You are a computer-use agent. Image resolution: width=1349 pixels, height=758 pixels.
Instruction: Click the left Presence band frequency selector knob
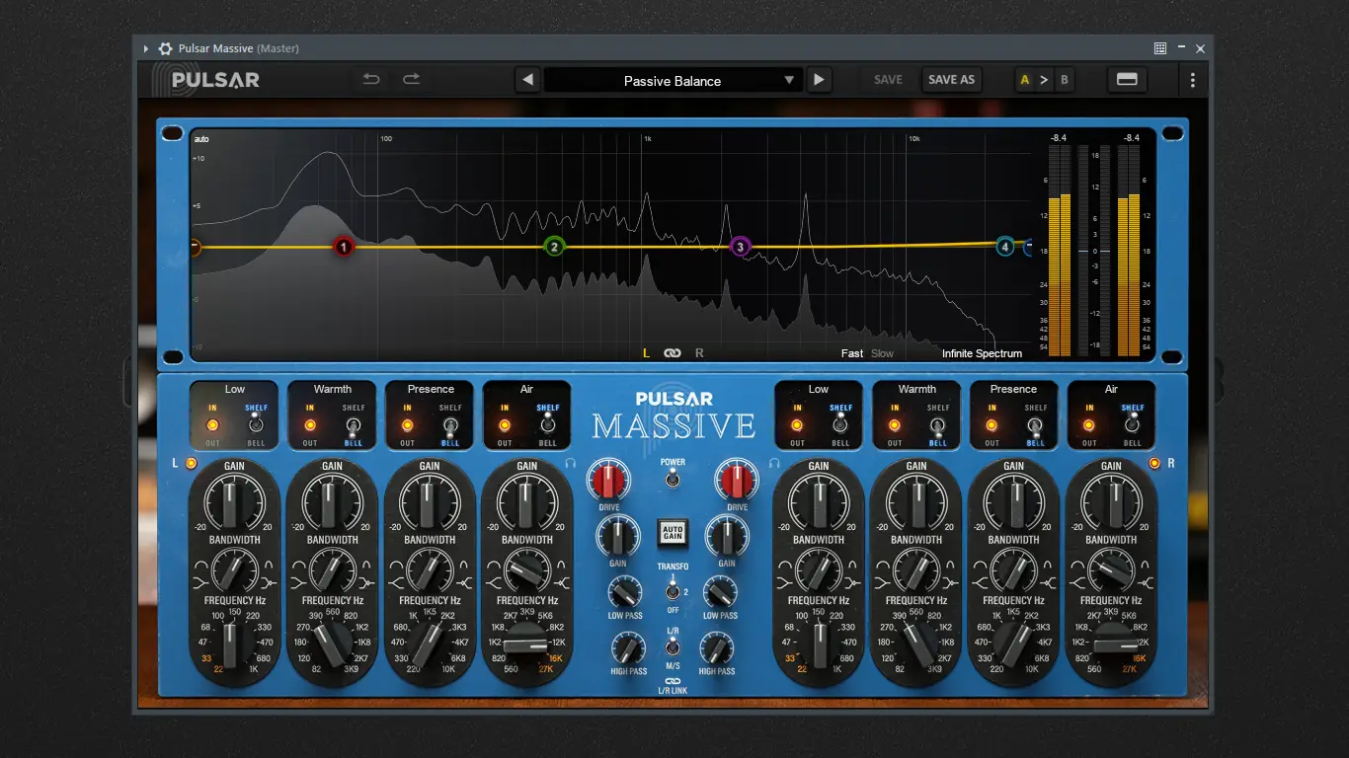(429, 644)
